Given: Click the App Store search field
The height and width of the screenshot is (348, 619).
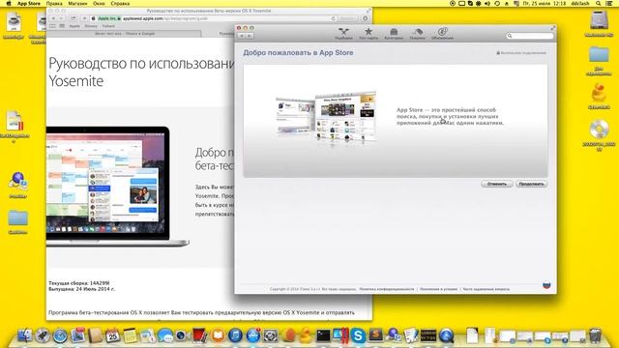Looking at the screenshot, I should tap(530, 36).
